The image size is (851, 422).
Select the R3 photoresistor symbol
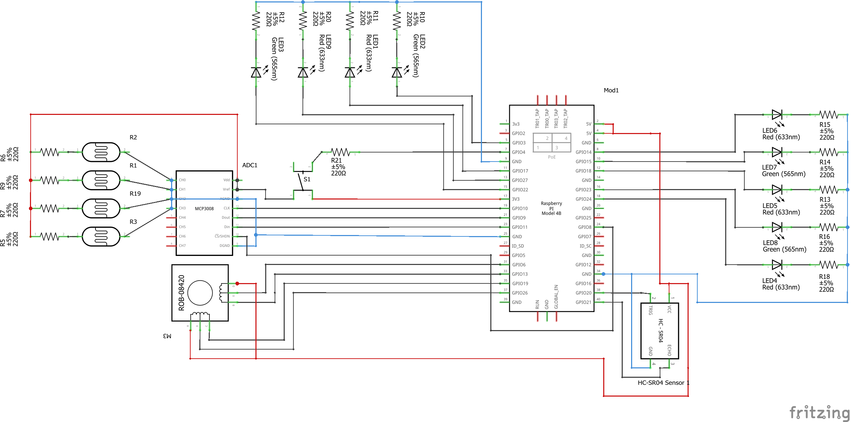pyautogui.click(x=101, y=237)
